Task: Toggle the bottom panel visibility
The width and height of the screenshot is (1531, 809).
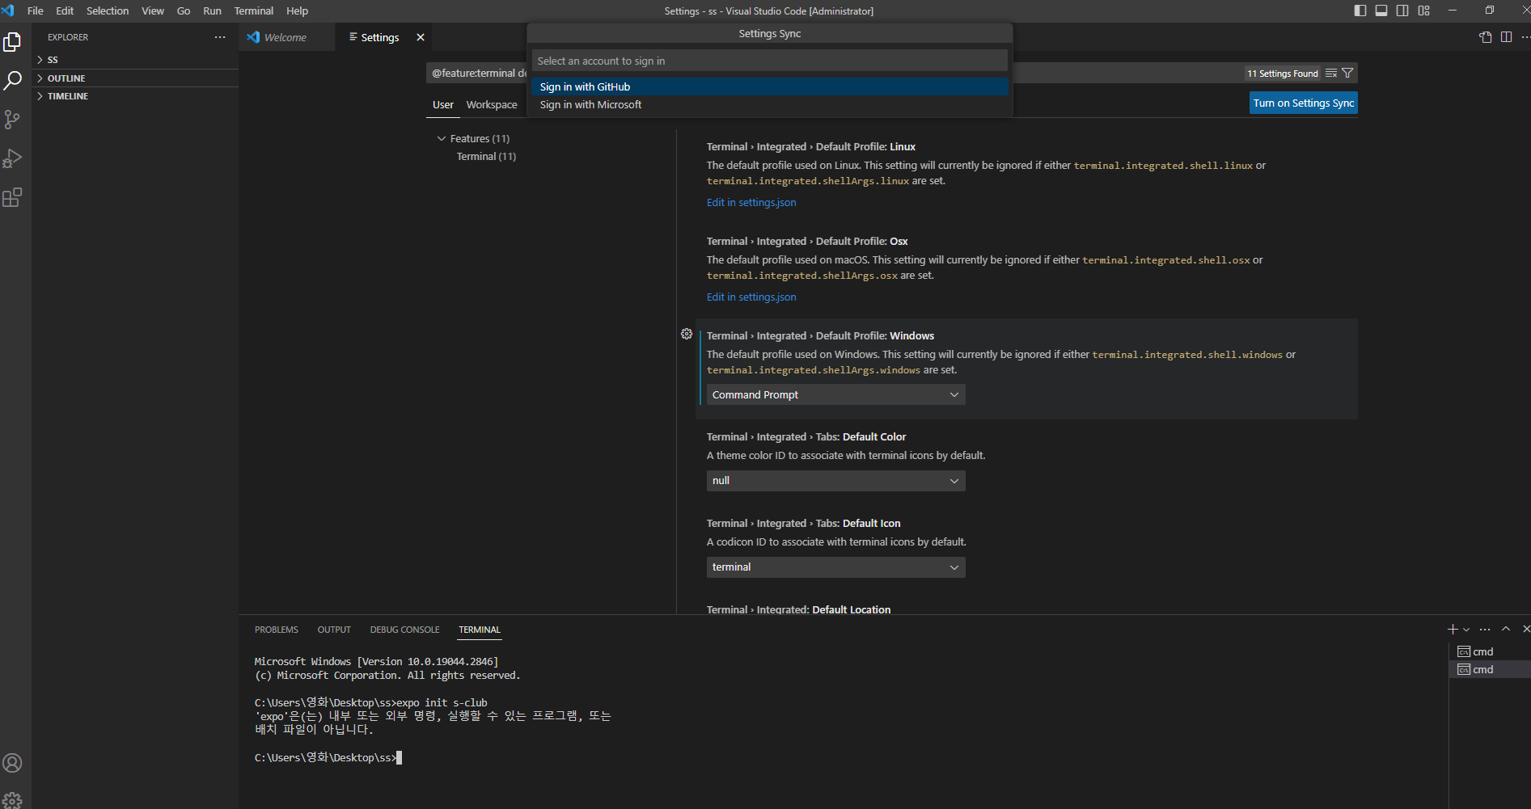Action: pyautogui.click(x=1381, y=11)
